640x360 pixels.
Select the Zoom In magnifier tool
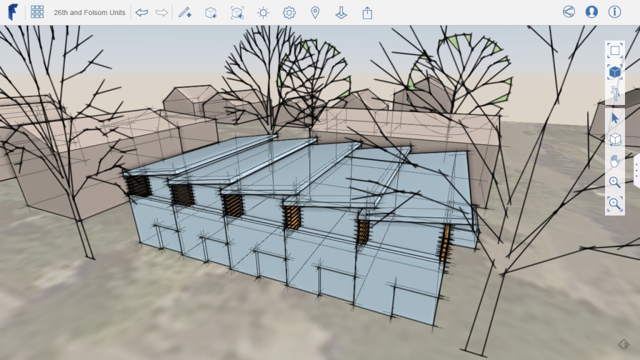click(615, 182)
